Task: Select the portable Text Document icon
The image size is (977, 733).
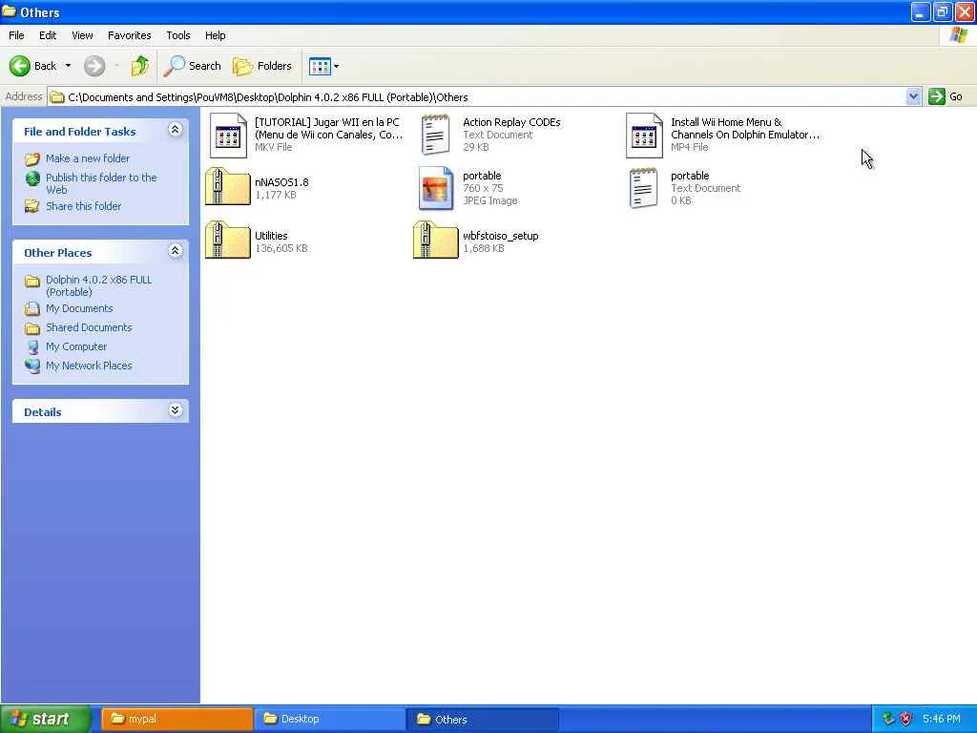Action: [x=644, y=188]
